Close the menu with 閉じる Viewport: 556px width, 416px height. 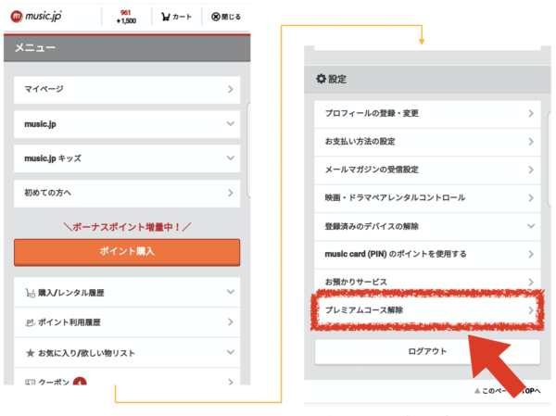click(226, 17)
